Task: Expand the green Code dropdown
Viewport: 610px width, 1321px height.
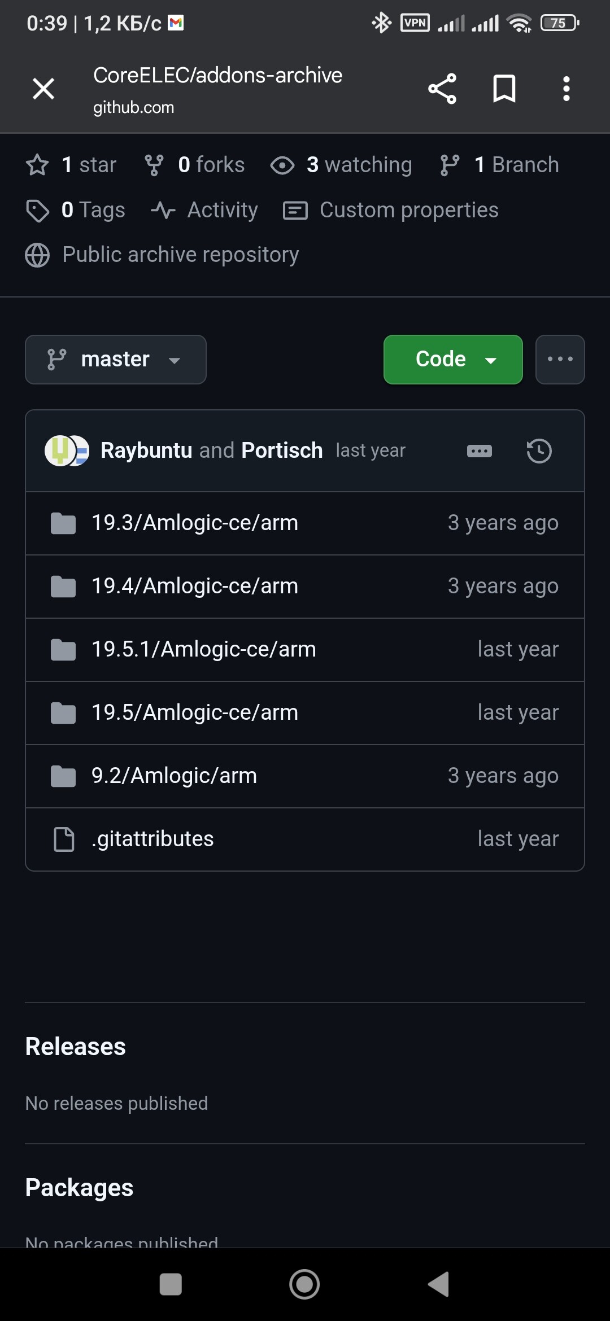Action: click(453, 360)
